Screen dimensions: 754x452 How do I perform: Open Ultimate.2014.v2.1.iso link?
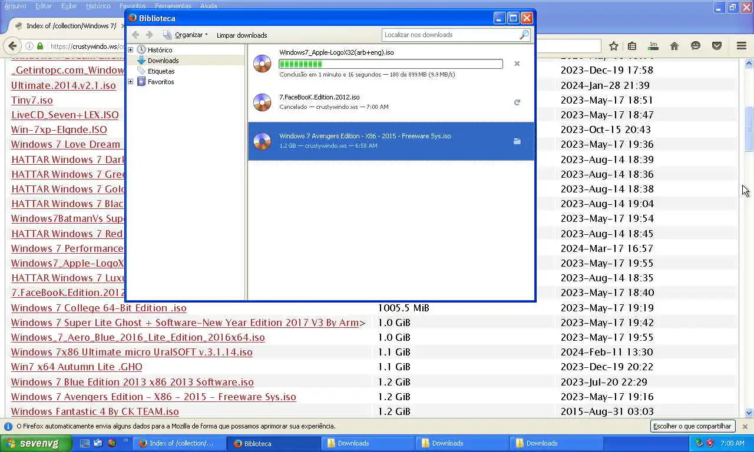(x=64, y=85)
